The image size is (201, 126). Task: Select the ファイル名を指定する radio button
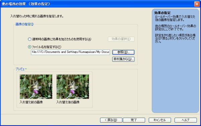click(x=29, y=47)
